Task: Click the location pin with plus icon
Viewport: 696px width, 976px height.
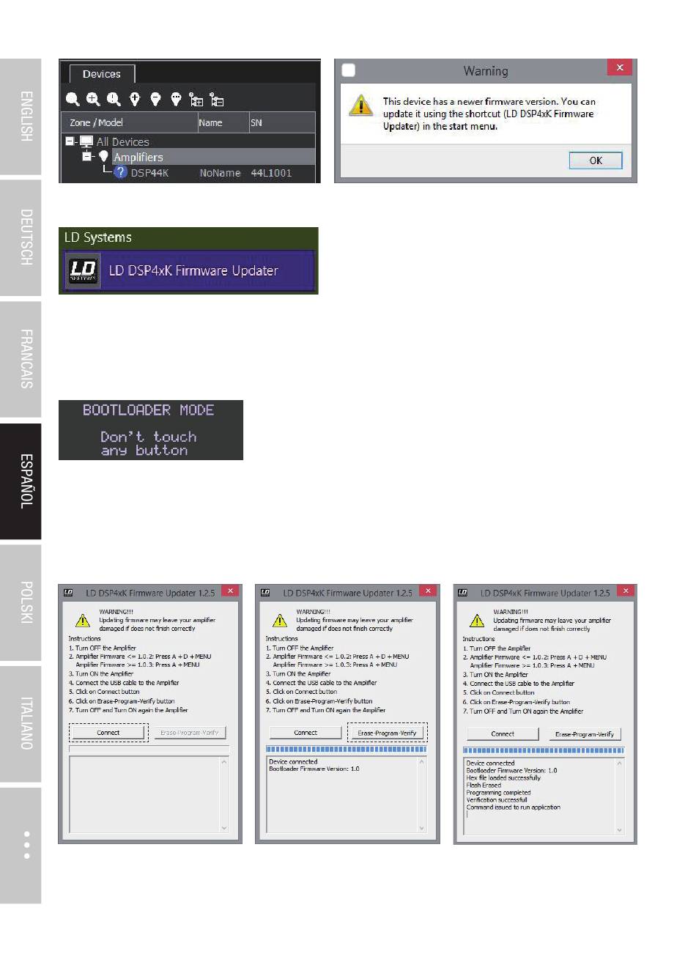Action: [x=135, y=99]
